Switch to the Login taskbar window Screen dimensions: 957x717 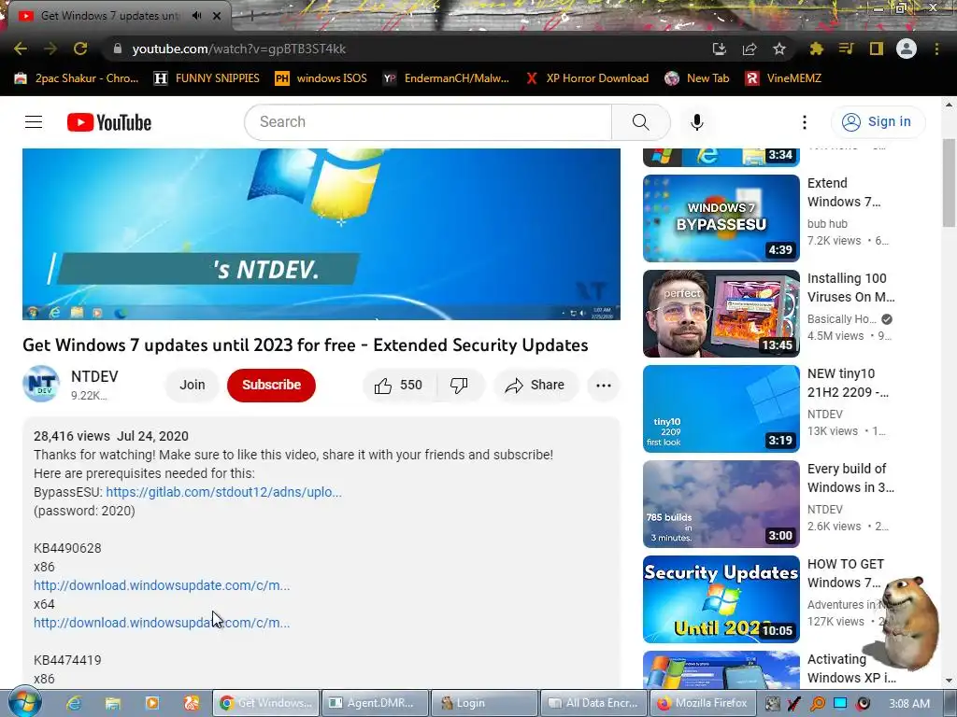[484, 703]
